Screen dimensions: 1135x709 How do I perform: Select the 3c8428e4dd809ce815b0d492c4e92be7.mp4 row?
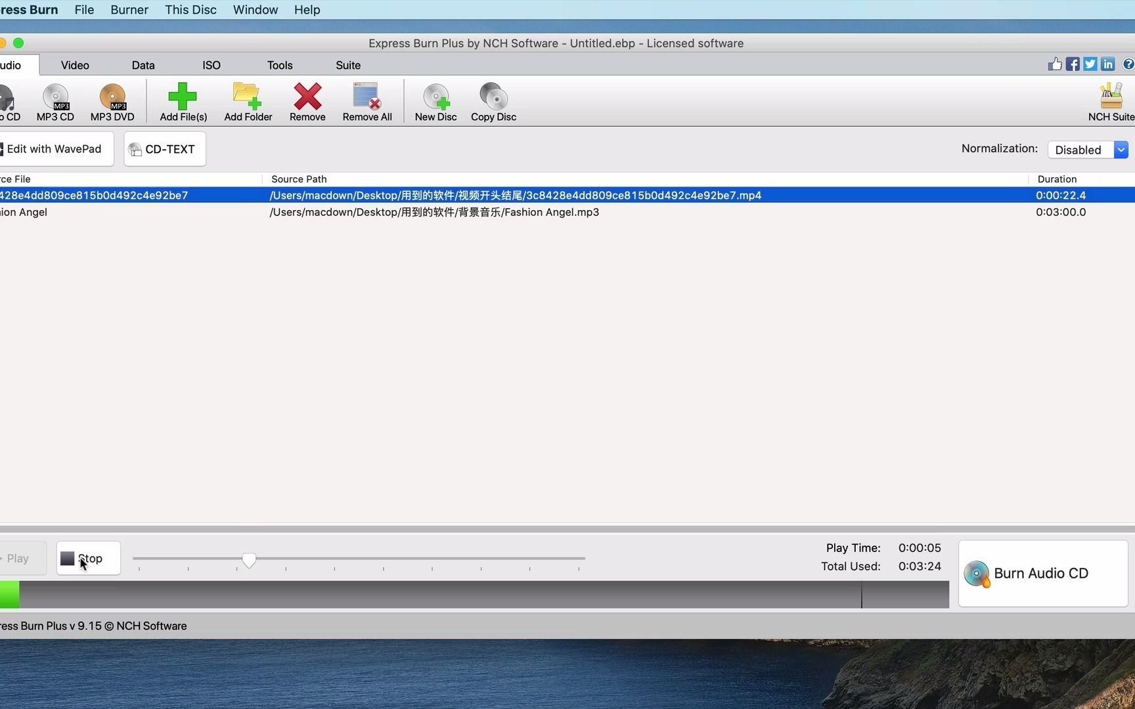pyautogui.click(x=567, y=195)
